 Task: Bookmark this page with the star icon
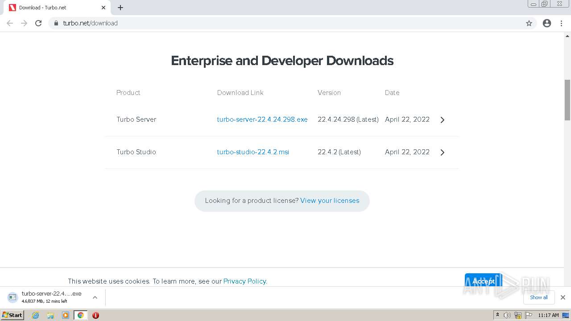coord(529,23)
